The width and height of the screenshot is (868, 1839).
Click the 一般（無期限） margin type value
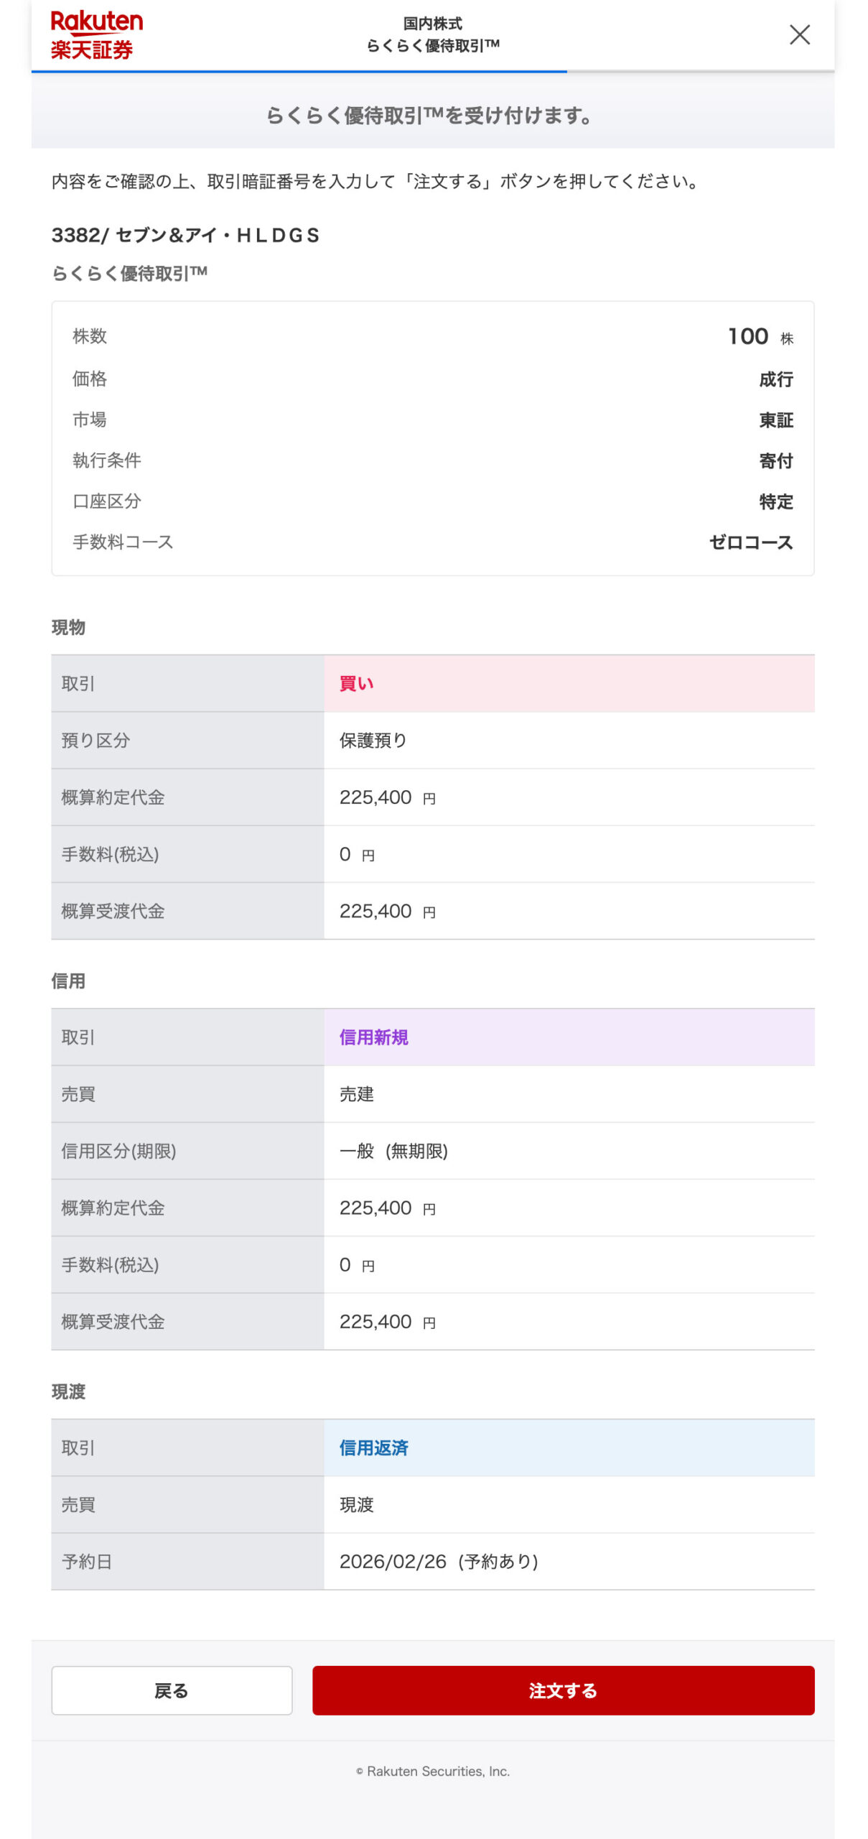[x=393, y=1151]
